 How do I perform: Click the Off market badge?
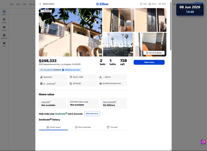tap(46, 11)
